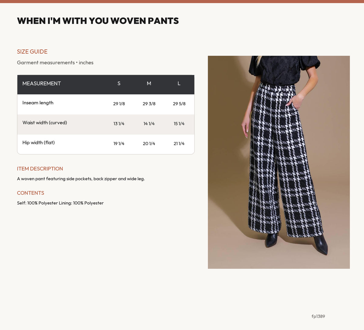Click the woven pant description sentence

[81, 179]
